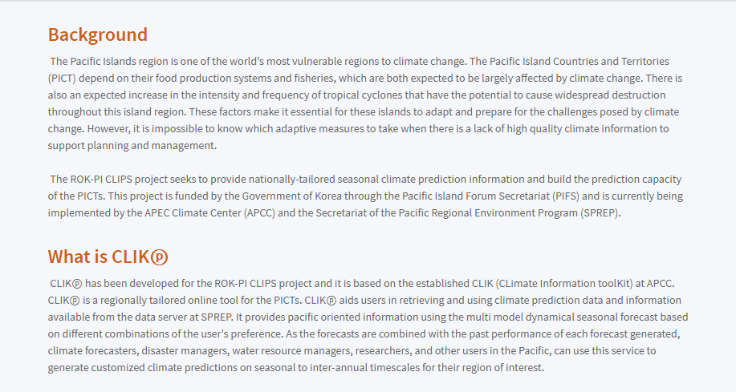The width and height of the screenshot is (736, 392).
Task: Click the words 'disaster managers'
Action: tap(172, 350)
